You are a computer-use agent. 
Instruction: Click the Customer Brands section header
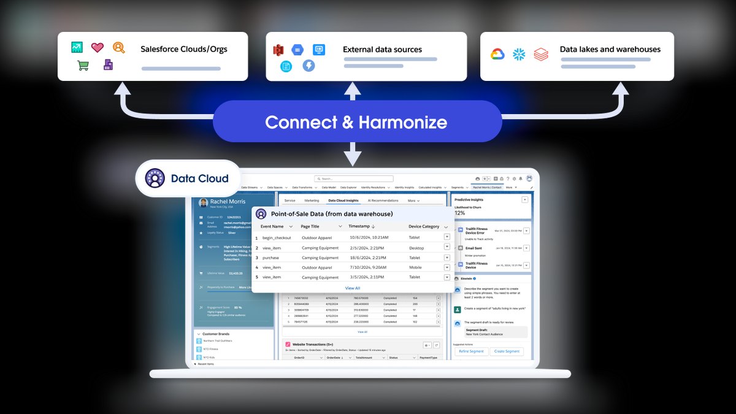pyautogui.click(x=217, y=334)
